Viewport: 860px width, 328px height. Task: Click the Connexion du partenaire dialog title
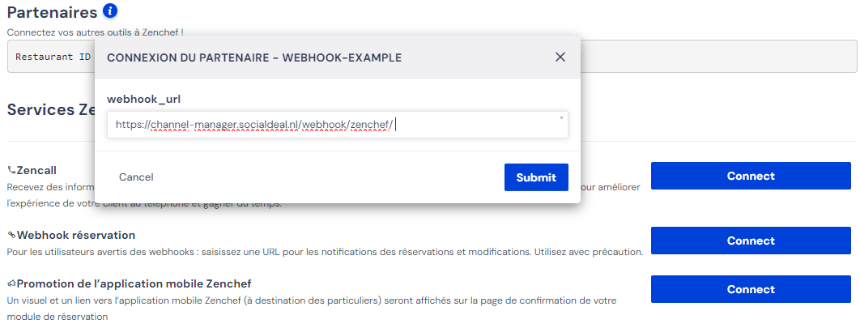coord(254,58)
